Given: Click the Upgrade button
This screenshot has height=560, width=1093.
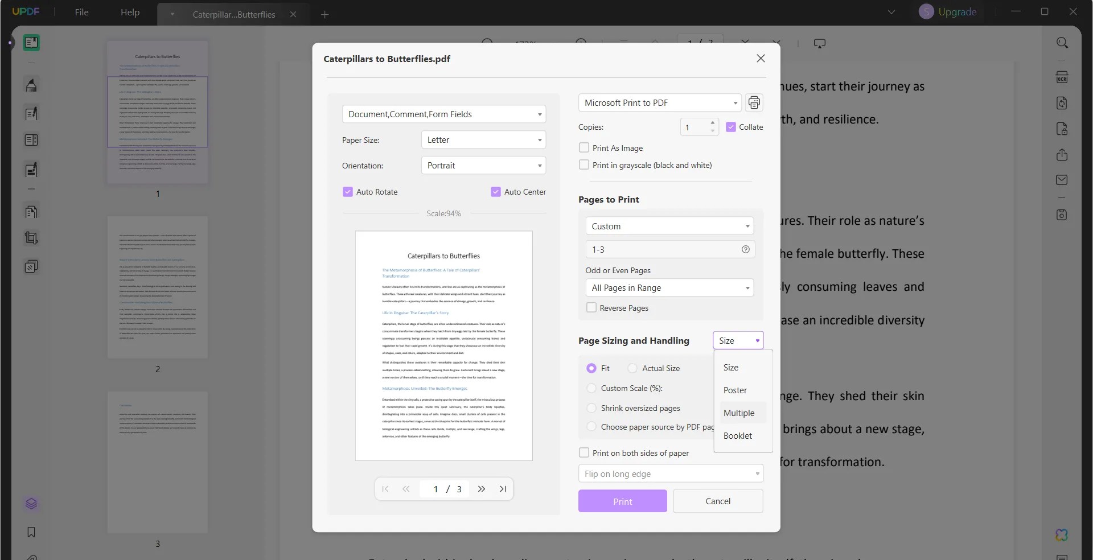Looking at the screenshot, I should (957, 11).
